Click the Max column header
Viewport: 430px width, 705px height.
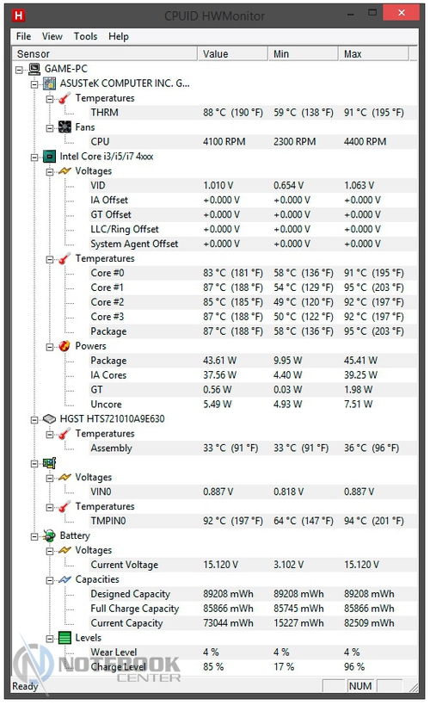pyautogui.click(x=374, y=54)
